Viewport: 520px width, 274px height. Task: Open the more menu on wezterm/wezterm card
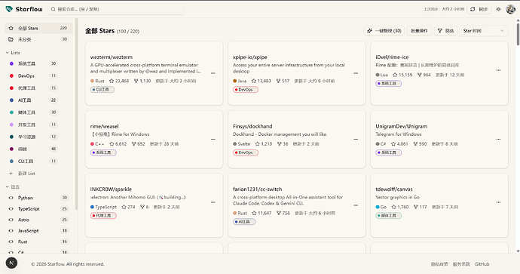pos(213,73)
